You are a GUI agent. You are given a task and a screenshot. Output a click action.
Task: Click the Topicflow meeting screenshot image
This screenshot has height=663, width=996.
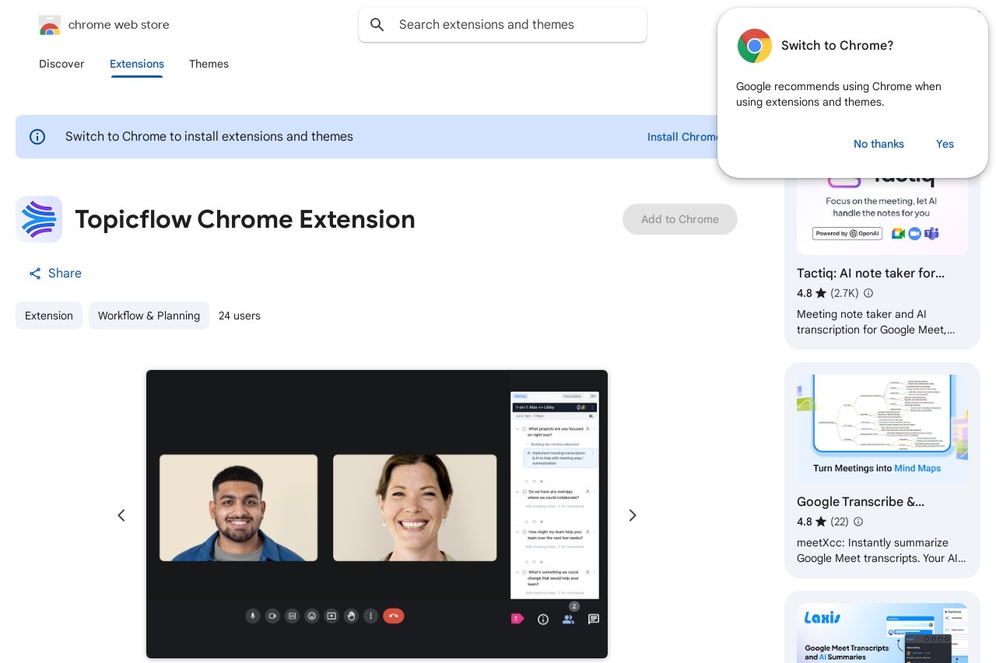(377, 515)
